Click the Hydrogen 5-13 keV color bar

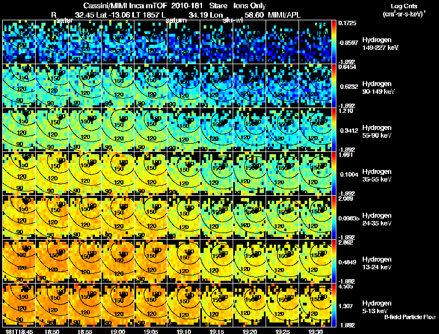[334, 305]
